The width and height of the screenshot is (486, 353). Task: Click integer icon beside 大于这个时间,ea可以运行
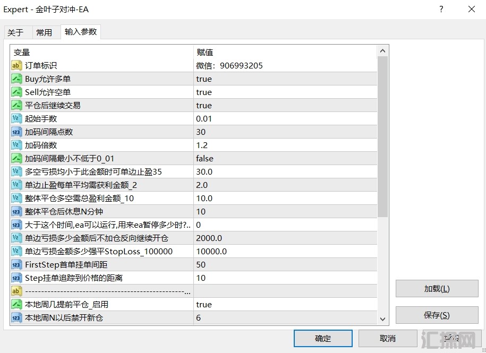point(16,225)
